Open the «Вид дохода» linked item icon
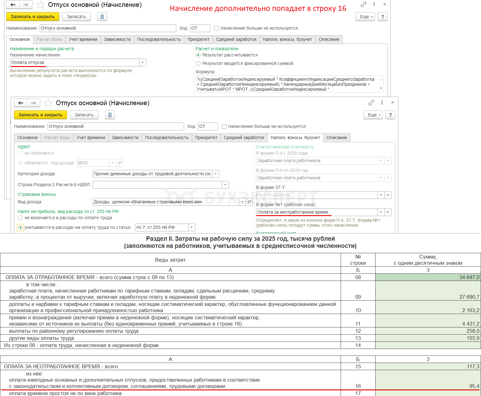481x396 pixels. (x=249, y=202)
